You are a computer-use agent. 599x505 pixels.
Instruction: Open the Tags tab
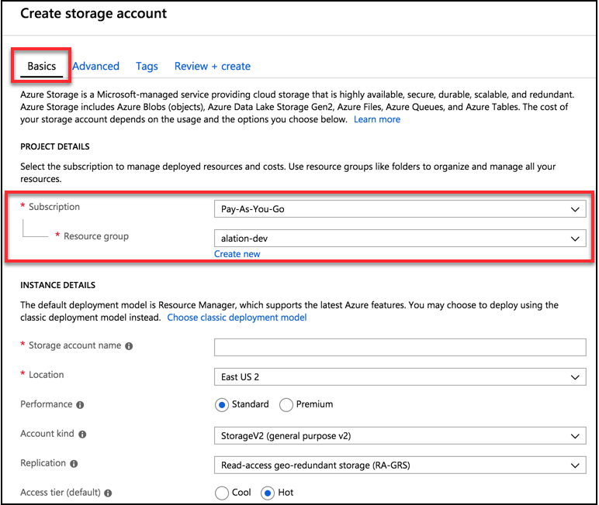coord(147,67)
